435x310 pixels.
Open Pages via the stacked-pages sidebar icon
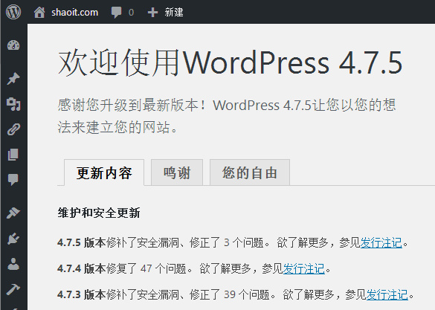(13, 155)
